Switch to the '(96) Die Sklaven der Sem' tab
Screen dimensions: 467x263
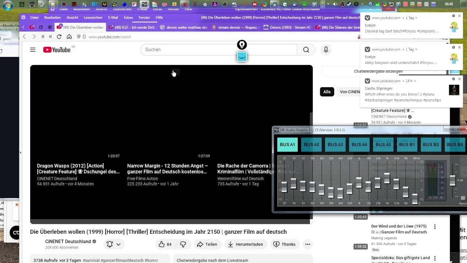point(337,27)
